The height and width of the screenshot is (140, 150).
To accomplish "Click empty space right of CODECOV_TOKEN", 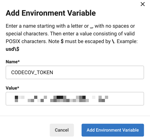I will point(98,73).
